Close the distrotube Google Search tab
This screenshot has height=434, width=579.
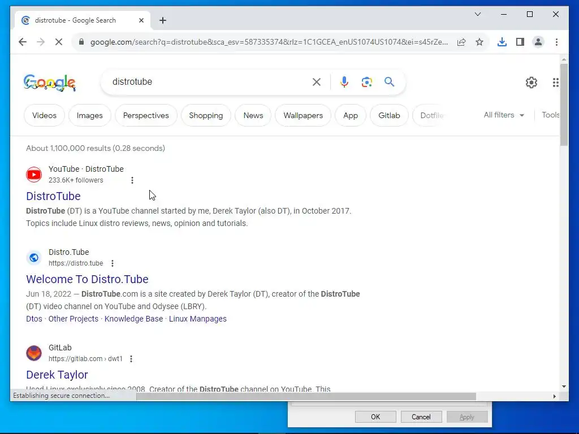click(141, 20)
